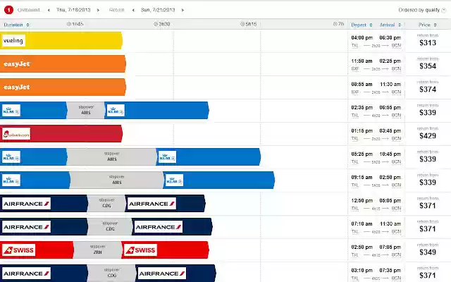This screenshot has height=282, width=451.
Task: Click BCN airport code on the $429 flight
Action: (x=396, y=139)
